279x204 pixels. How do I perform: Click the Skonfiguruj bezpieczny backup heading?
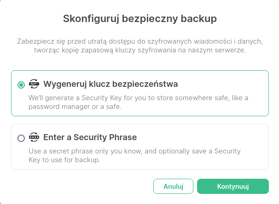pos(140,19)
